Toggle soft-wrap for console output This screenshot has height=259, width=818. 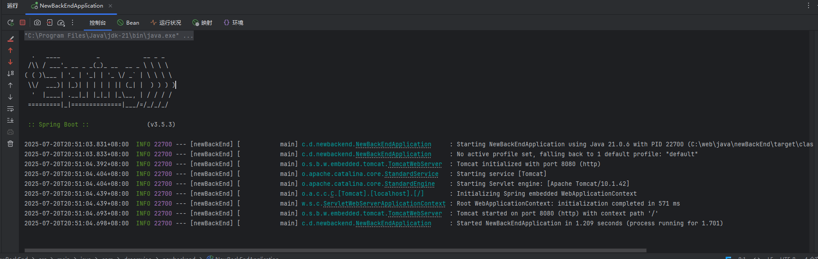pos(10,109)
